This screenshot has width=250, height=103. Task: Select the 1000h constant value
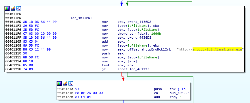(156, 34)
